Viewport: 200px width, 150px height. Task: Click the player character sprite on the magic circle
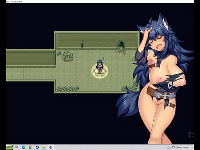point(100,66)
